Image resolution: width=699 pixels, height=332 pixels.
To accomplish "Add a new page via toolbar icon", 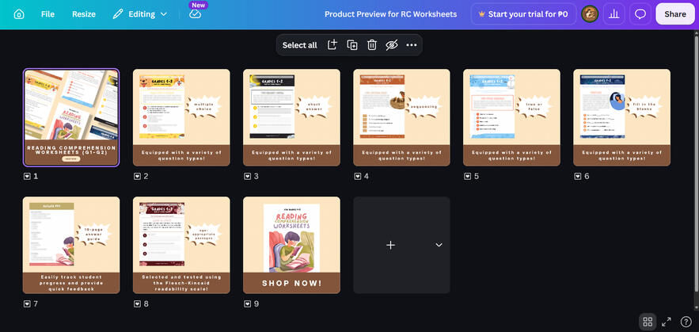I will click(332, 44).
